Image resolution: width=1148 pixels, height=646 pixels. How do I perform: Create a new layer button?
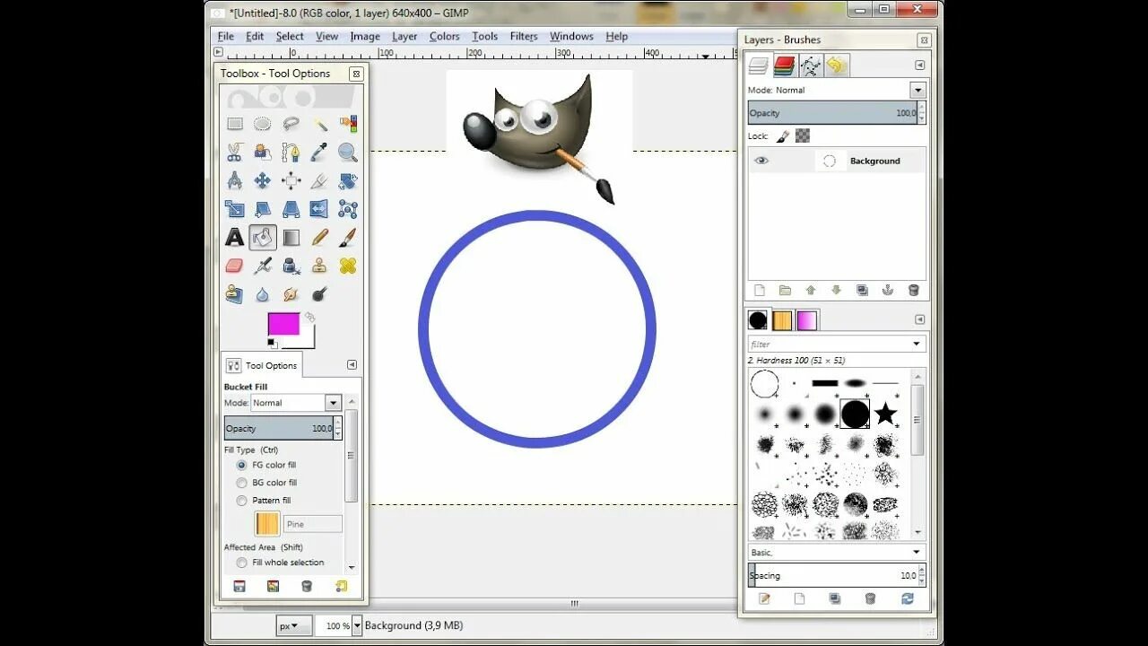click(x=760, y=291)
